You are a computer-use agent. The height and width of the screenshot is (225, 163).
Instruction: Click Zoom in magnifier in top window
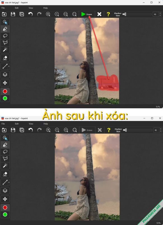[48, 14]
